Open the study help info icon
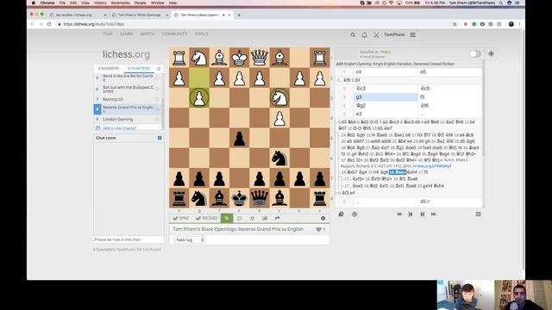Screen dimensions: 552x310 coord(323,218)
